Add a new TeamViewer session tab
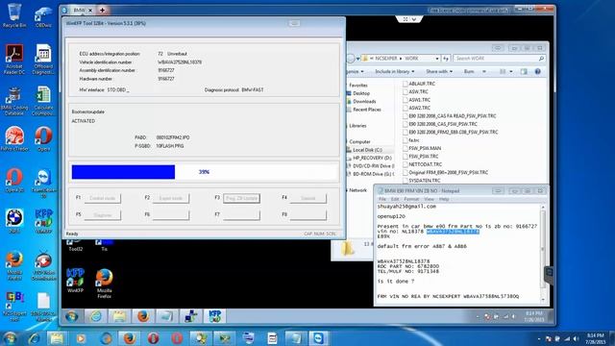This screenshot has height=346, width=615. [102, 11]
